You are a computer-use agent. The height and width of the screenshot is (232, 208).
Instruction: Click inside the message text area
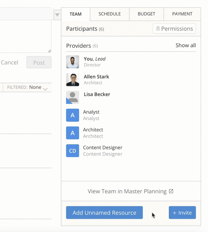(x=26, y=36)
